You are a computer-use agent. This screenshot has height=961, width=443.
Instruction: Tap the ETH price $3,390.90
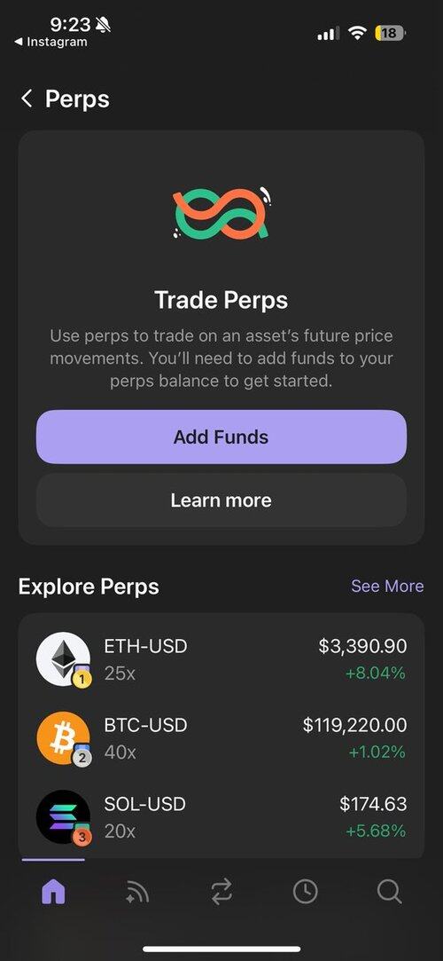(362, 646)
